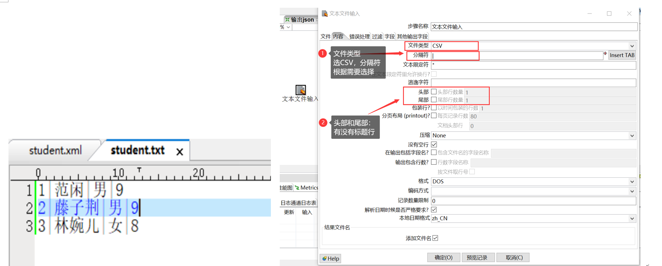Click the editor line containing 范闲
This screenshot has width=662, height=266.
[x=153, y=190]
